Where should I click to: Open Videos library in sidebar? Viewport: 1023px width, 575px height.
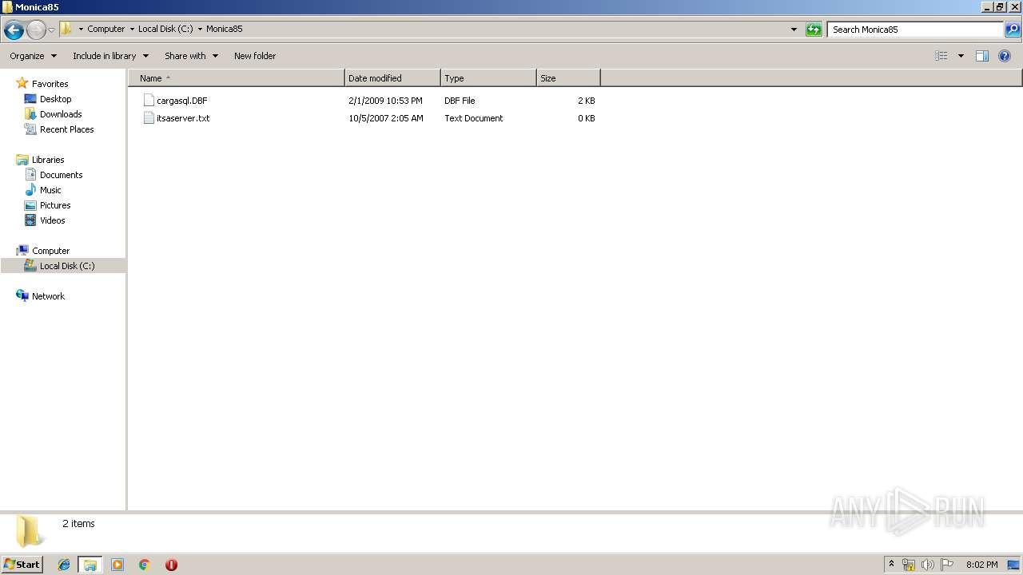coord(53,220)
